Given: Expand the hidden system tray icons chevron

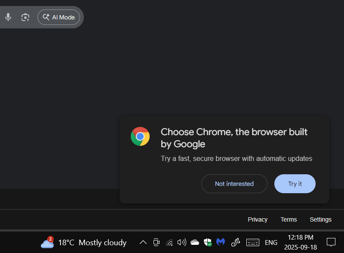Looking at the screenshot, I should point(143,243).
